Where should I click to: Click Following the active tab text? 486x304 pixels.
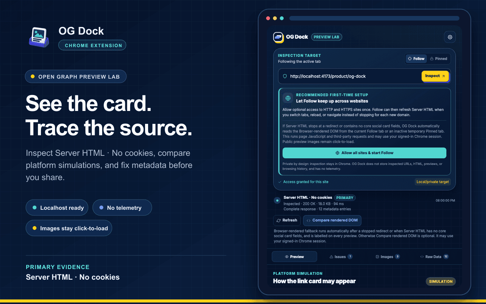click(300, 62)
